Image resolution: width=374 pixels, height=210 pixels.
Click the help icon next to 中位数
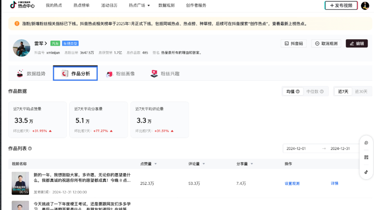pyautogui.click(x=322, y=91)
